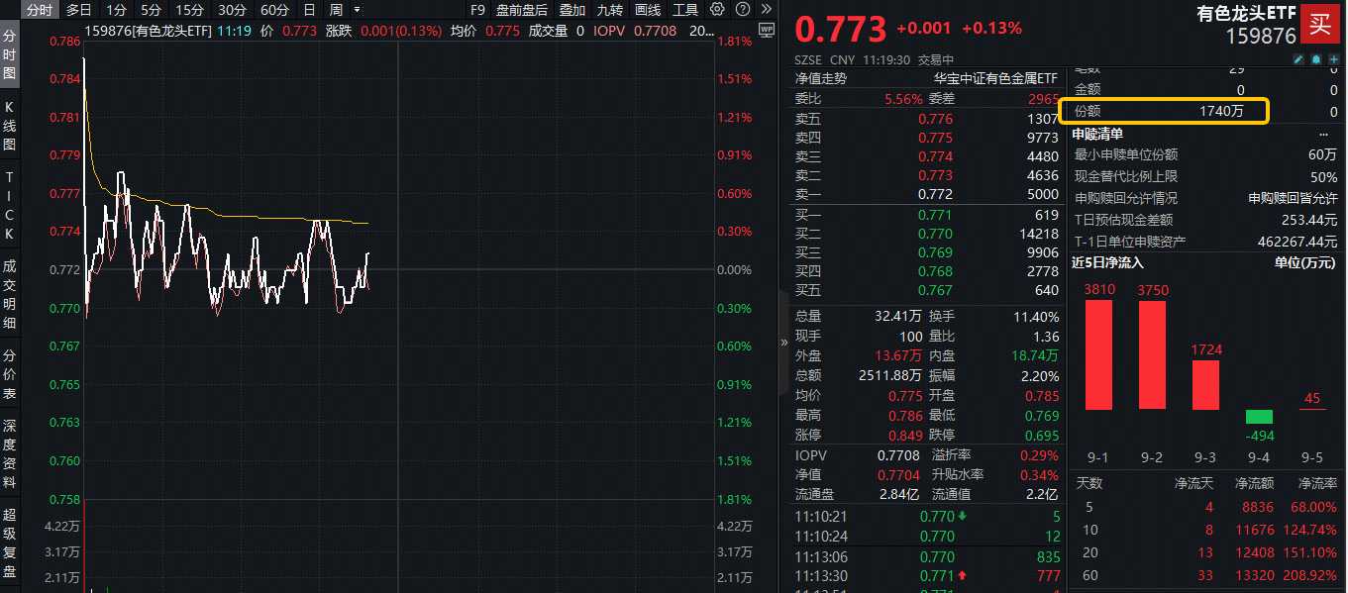Click the red 买 buy button

pos(1319,25)
